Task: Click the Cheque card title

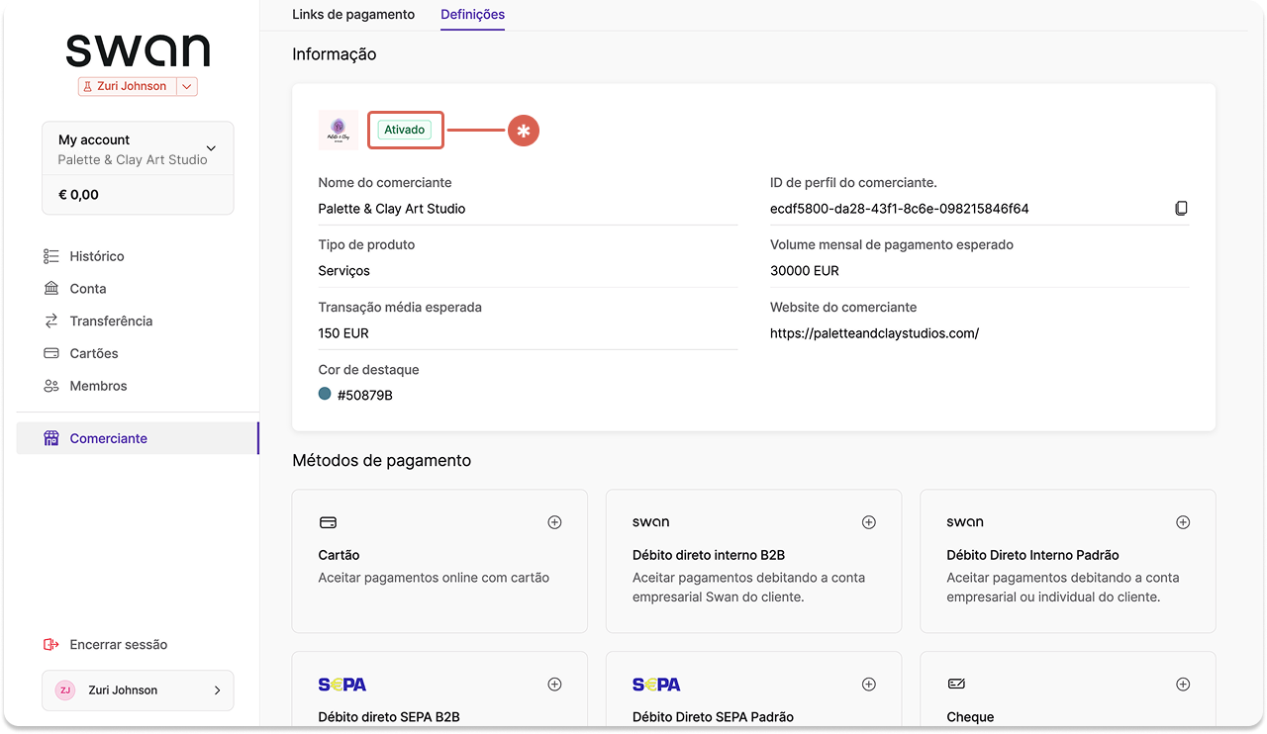Action: tap(970, 717)
